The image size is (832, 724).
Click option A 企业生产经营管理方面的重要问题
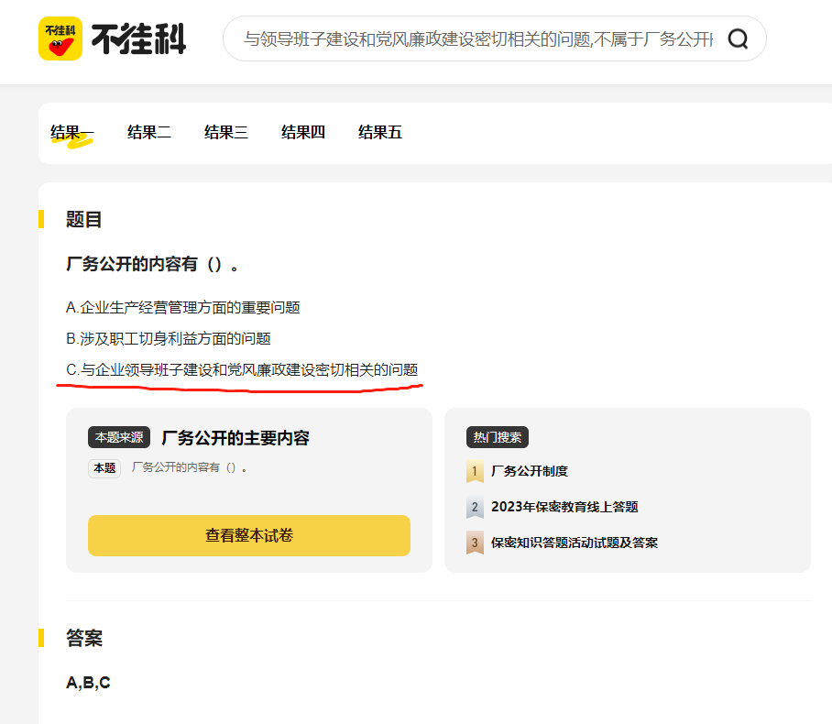tap(183, 308)
